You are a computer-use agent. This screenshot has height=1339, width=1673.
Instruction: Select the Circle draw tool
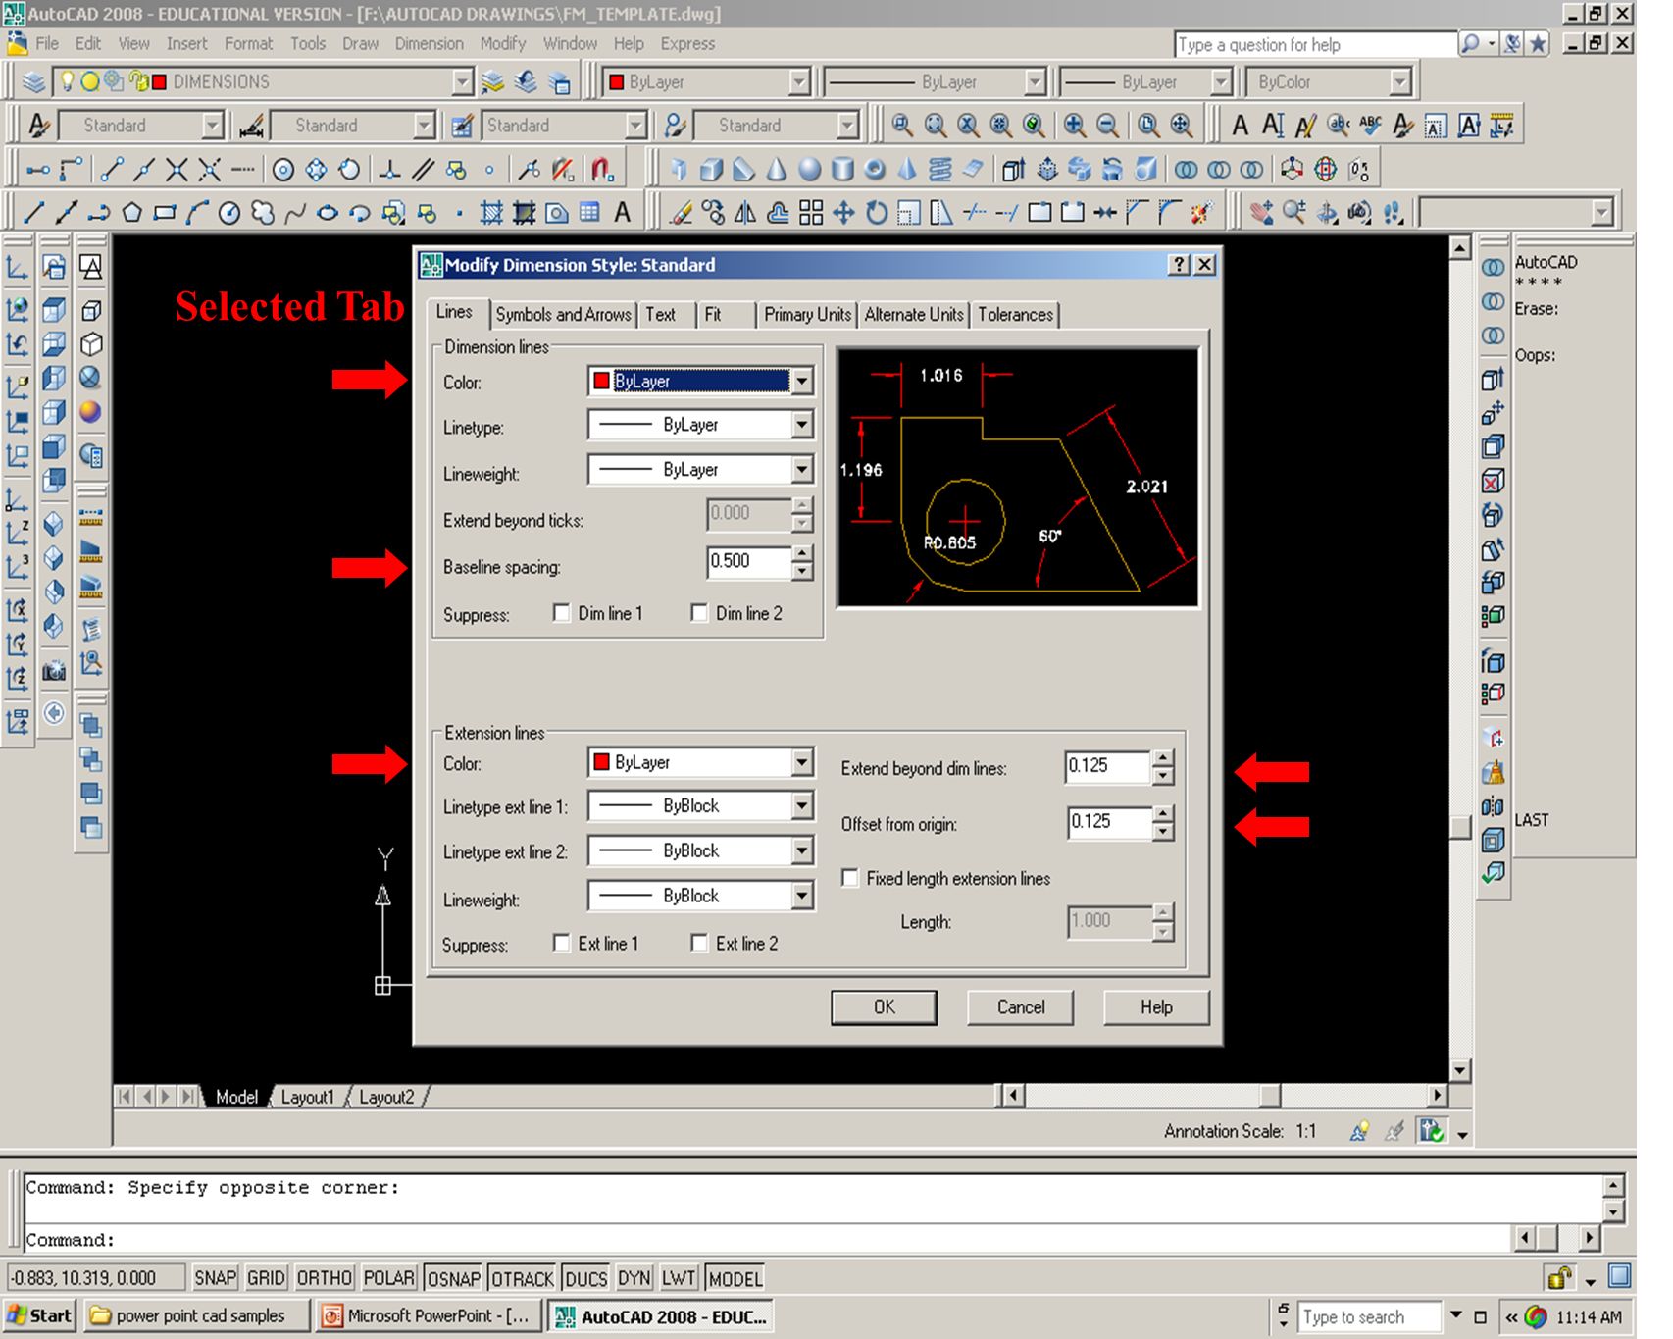click(229, 212)
